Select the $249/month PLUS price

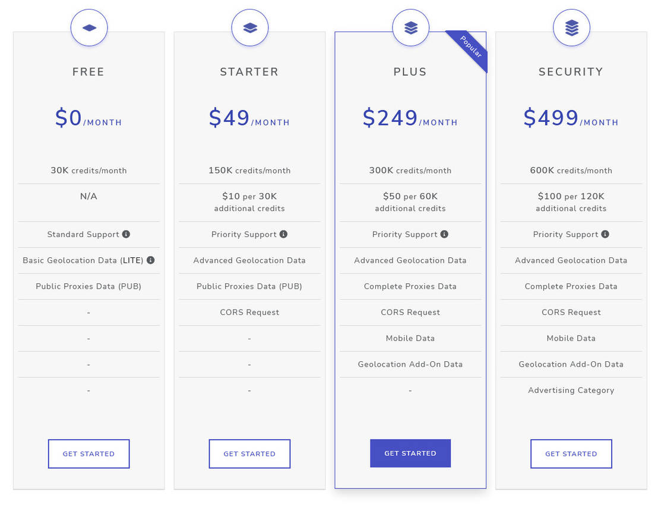pyautogui.click(x=410, y=118)
